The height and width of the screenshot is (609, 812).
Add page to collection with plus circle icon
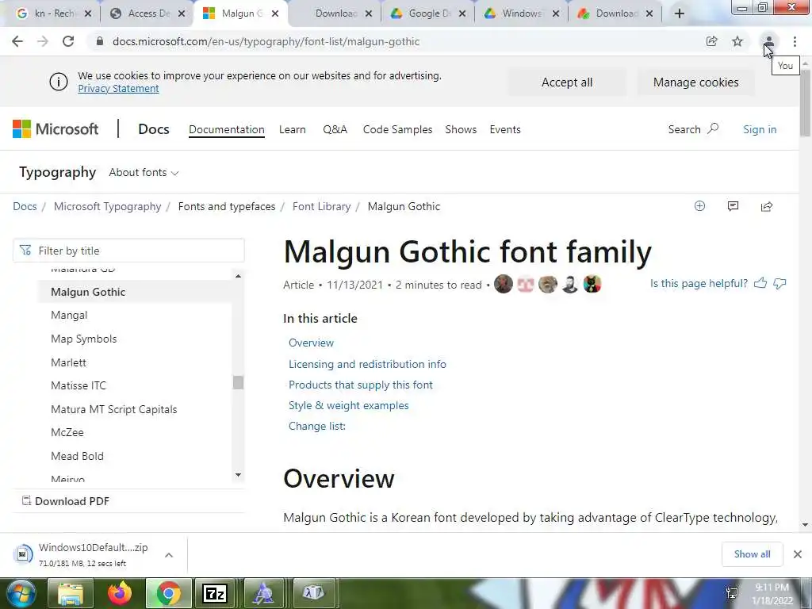[699, 206]
